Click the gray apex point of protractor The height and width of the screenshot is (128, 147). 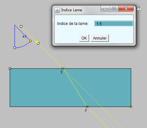click(x=15, y=25)
